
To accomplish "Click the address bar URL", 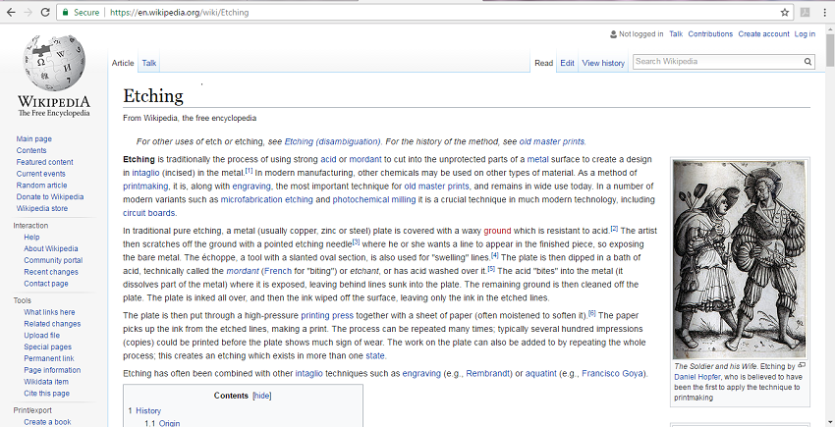I will (x=180, y=12).
